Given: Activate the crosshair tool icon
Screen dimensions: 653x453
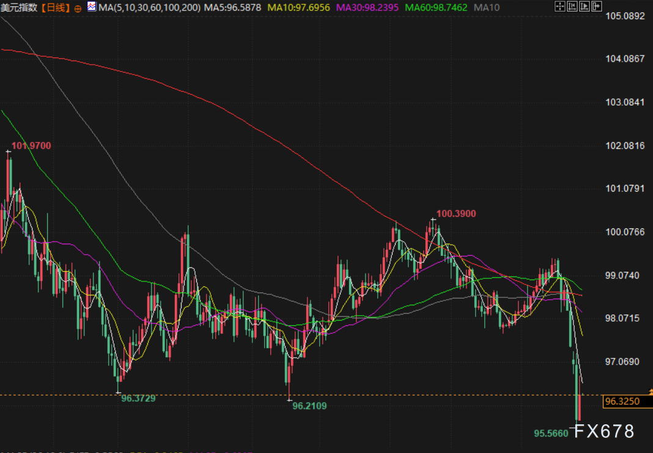Looking at the screenshot, I should (560, 6).
